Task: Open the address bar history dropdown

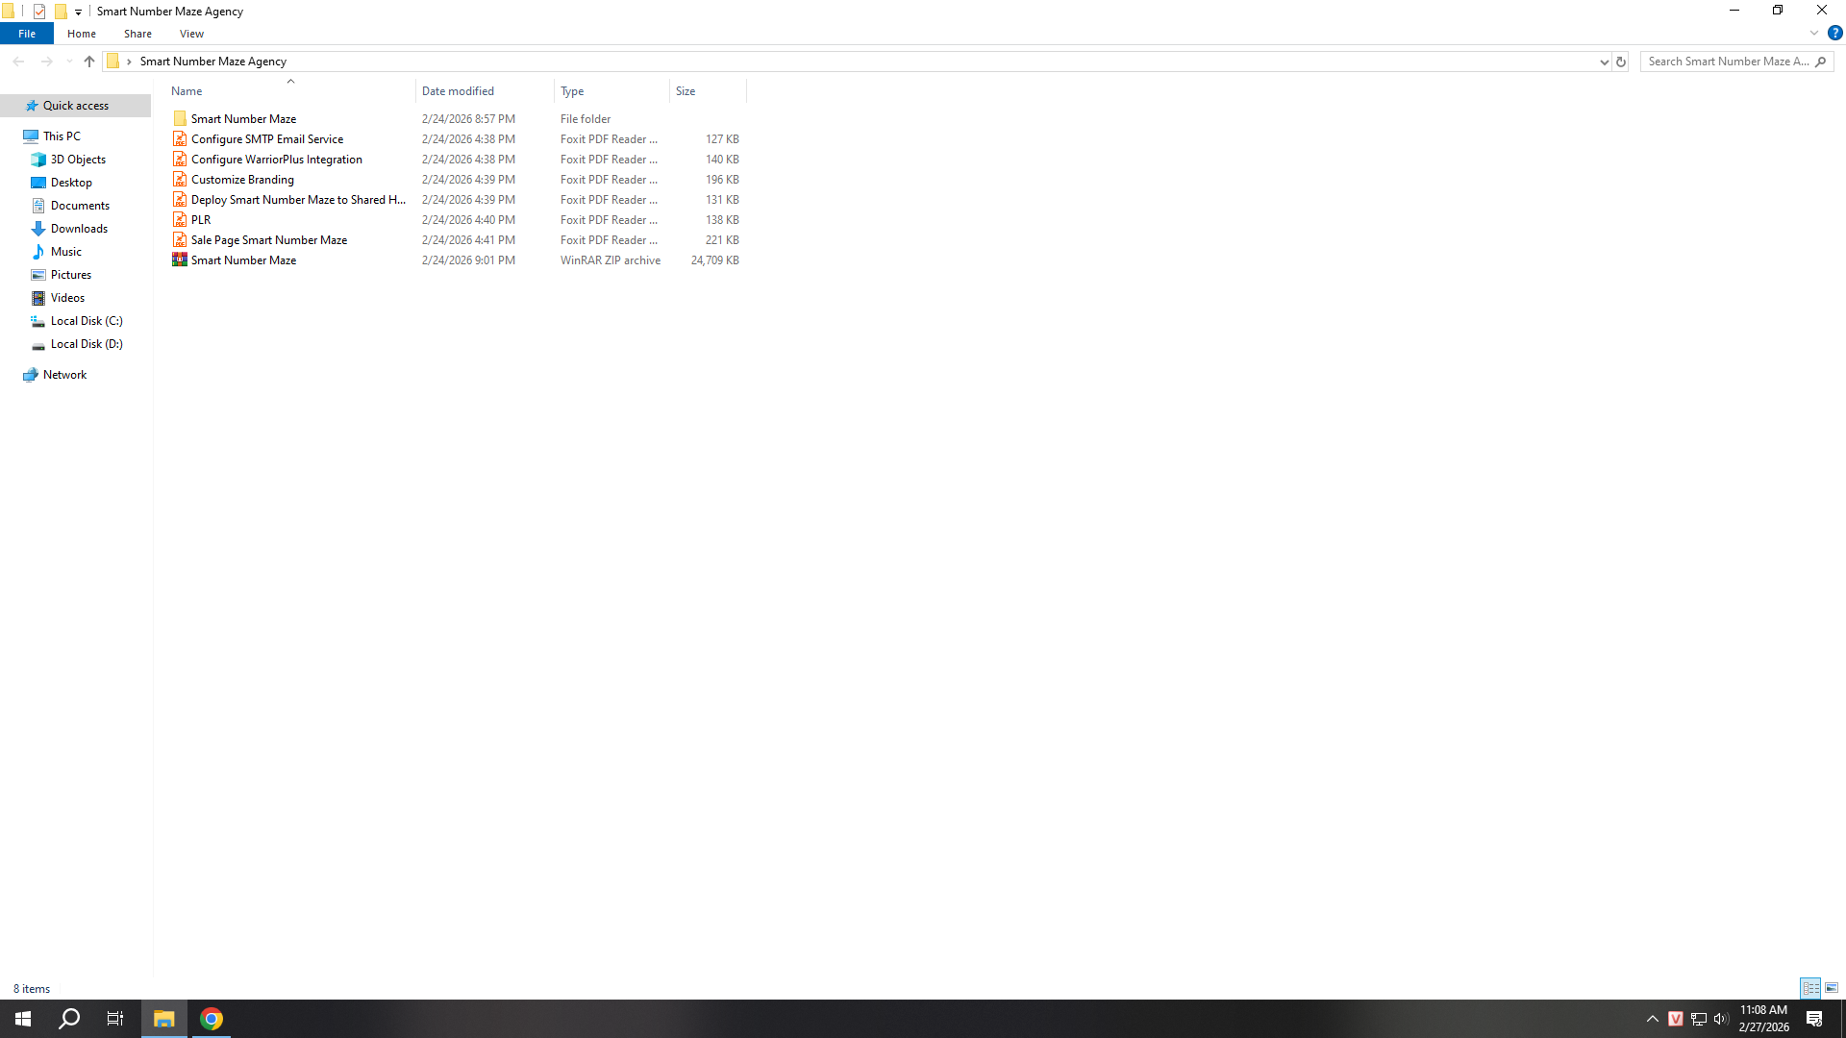Action: click(x=1604, y=62)
